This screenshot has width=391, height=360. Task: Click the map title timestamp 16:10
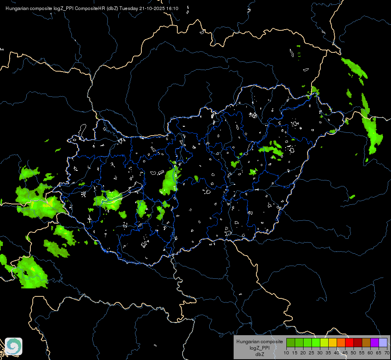tap(172, 8)
